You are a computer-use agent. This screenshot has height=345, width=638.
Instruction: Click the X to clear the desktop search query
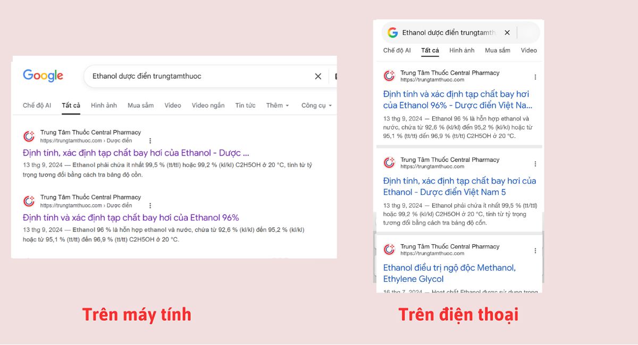tap(318, 76)
